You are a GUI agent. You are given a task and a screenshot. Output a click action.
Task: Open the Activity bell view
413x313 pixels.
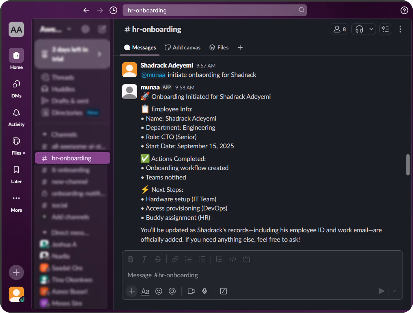coord(16,117)
